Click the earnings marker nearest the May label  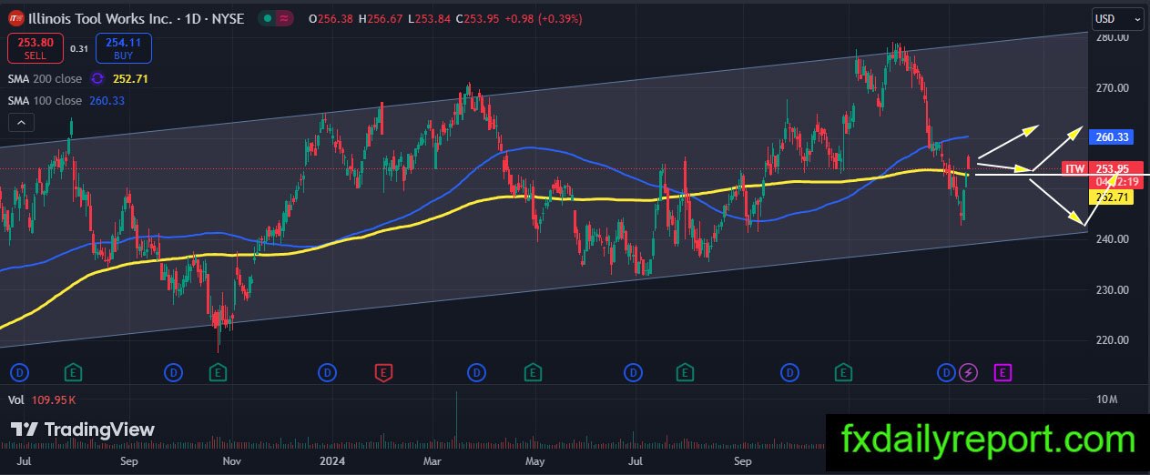(x=533, y=372)
